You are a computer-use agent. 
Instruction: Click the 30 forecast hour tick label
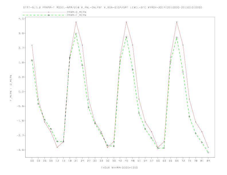(x=95, y=161)
